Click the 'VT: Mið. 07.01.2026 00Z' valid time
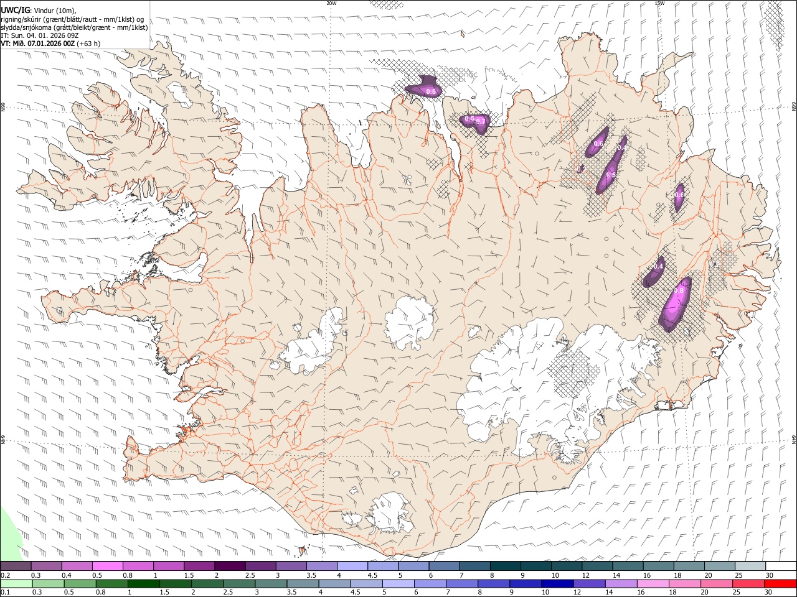797x597 pixels. (38, 44)
